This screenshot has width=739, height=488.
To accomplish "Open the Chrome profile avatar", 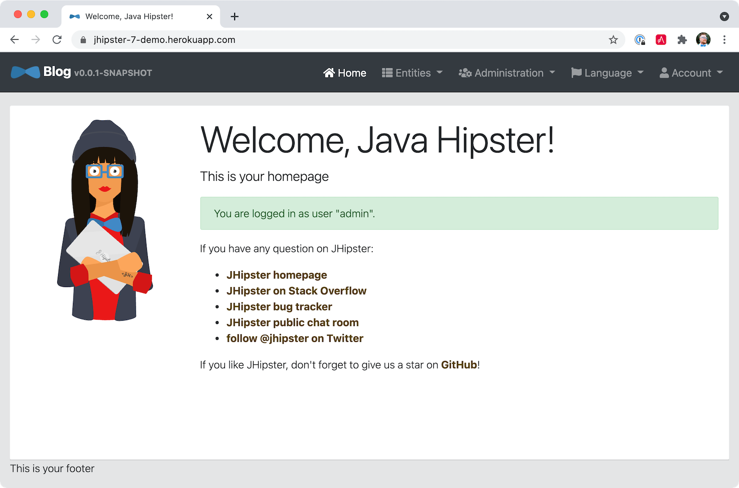I will pos(703,40).
